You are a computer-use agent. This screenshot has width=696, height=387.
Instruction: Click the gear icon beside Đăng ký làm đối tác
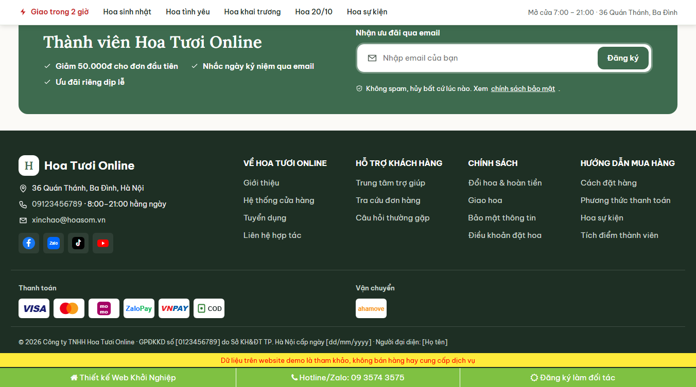(534, 378)
